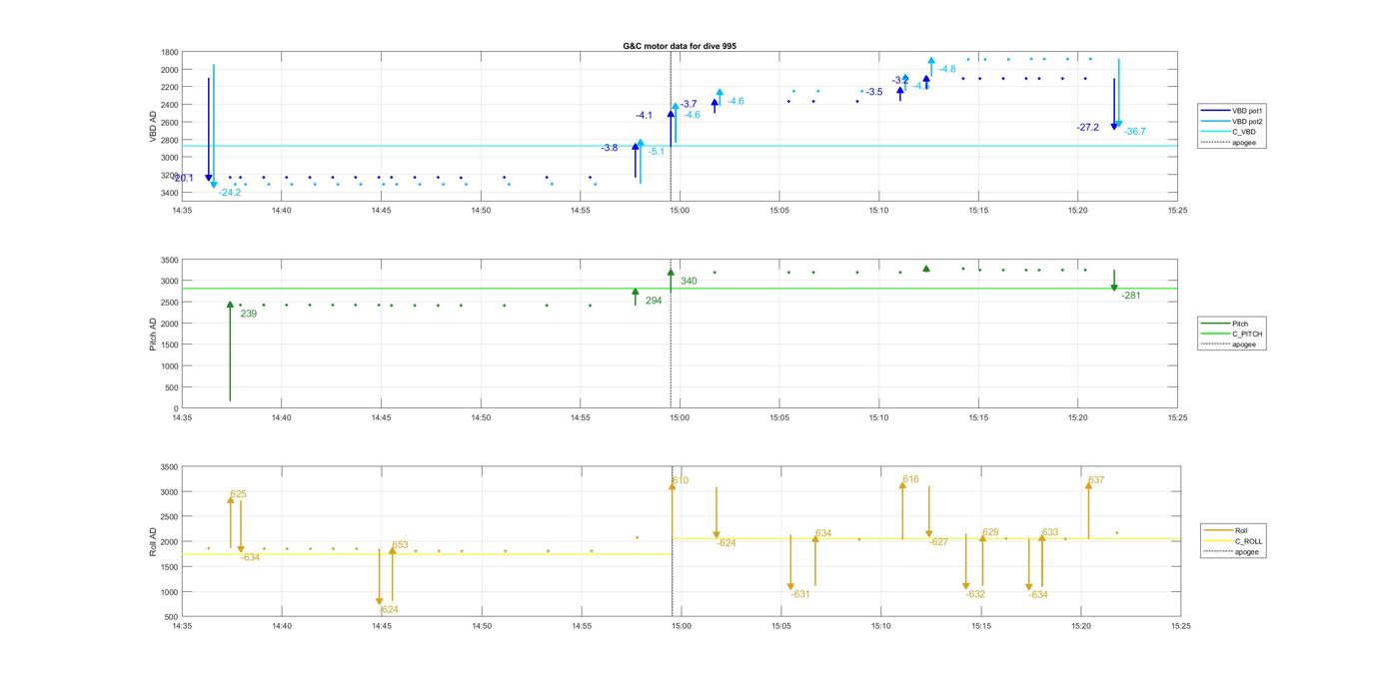This screenshot has height=692, width=1399.
Task: Click the '616' roll label
Action: 910,480
